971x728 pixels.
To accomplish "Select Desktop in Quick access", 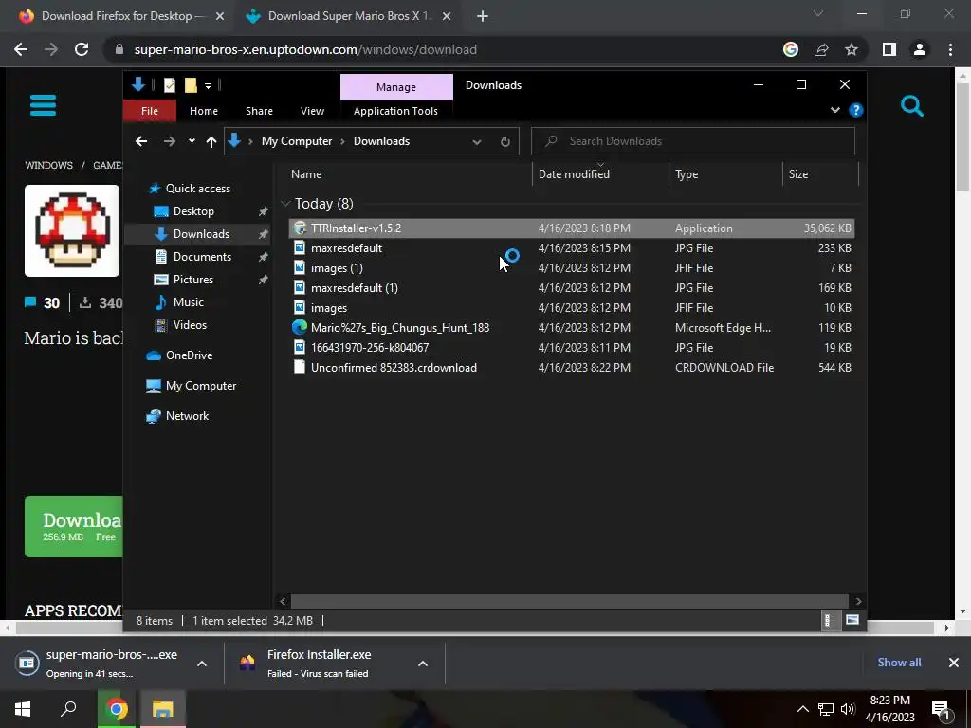I will (x=193, y=211).
